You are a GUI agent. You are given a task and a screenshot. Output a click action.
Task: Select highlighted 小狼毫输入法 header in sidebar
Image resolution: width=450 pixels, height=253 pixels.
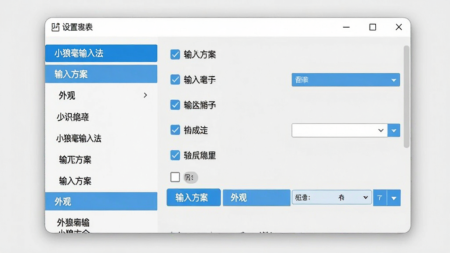click(x=101, y=53)
